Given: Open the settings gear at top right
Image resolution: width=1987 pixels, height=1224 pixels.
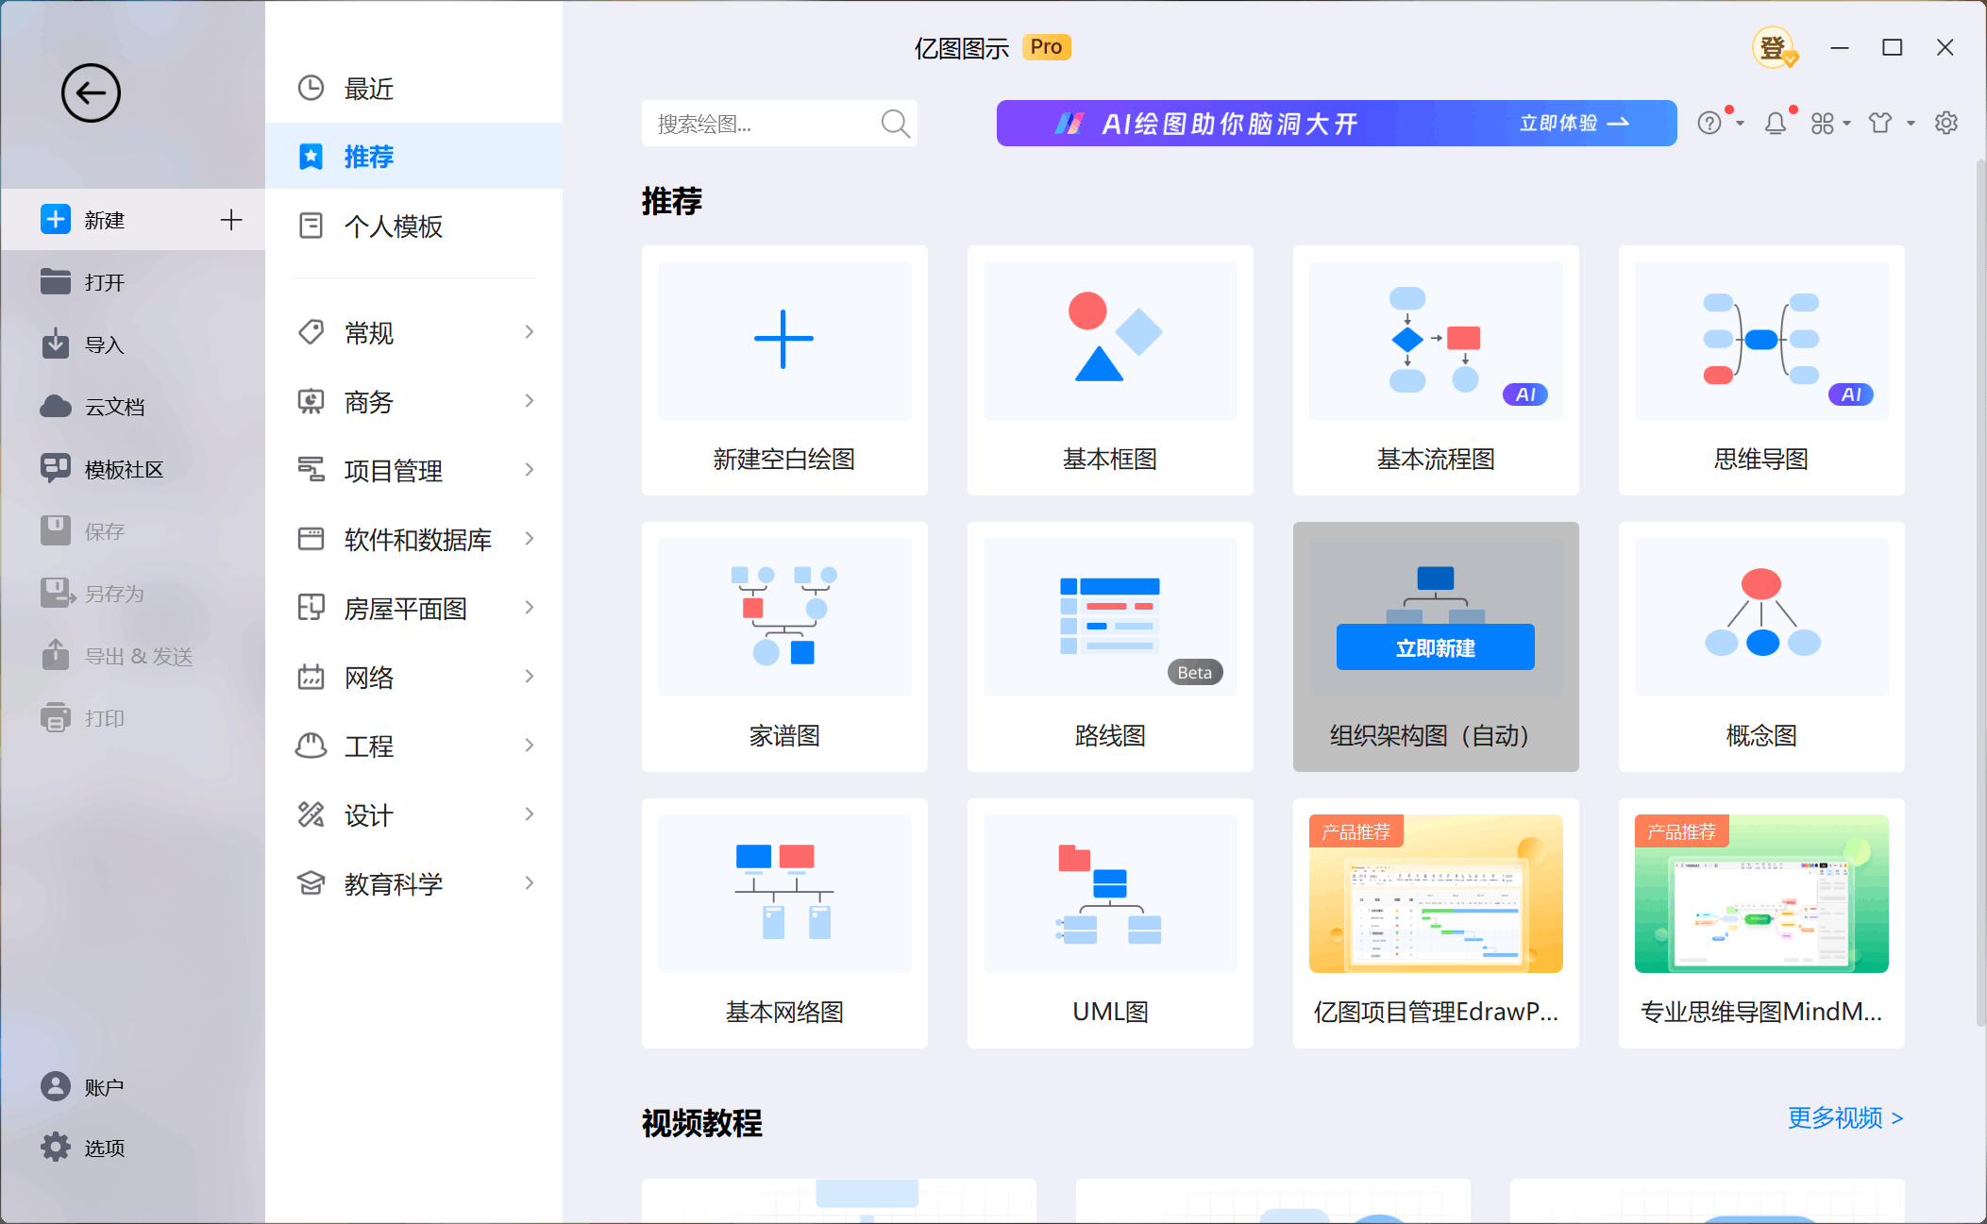Looking at the screenshot, I should [x=1946, y=124].
